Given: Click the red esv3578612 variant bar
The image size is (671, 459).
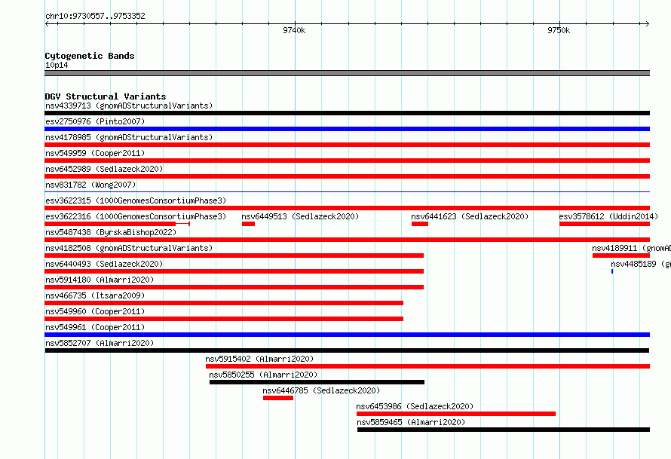Looking at the screenshot, I should pyautogui.click(x=604, y=224).
